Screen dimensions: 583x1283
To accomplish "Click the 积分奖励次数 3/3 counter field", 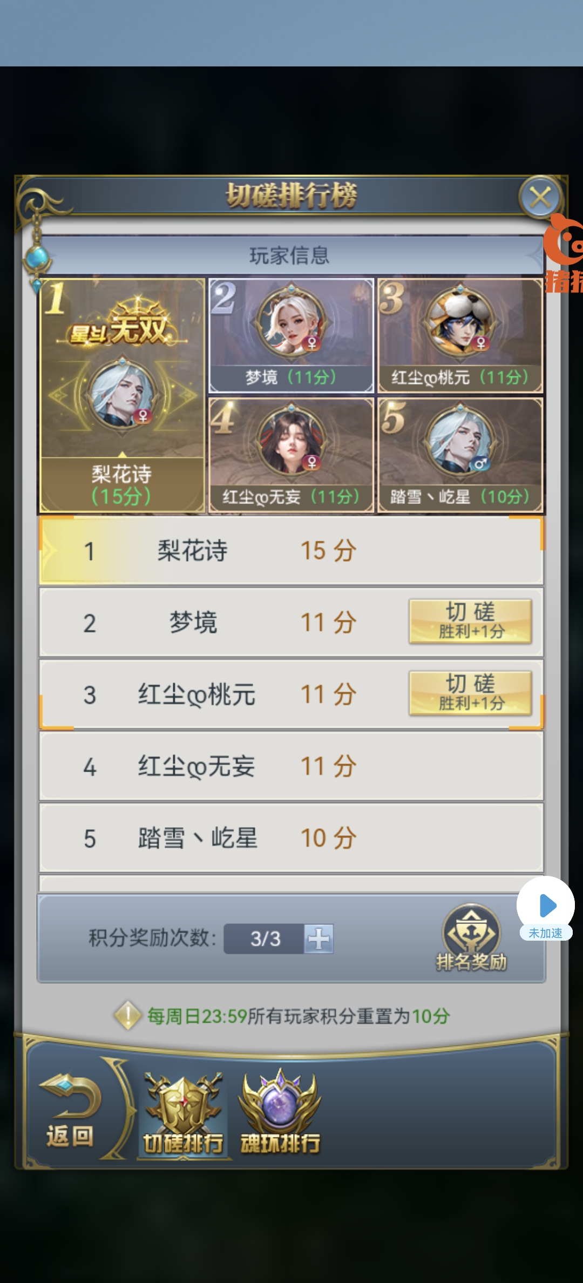I will tap(265, 938).
